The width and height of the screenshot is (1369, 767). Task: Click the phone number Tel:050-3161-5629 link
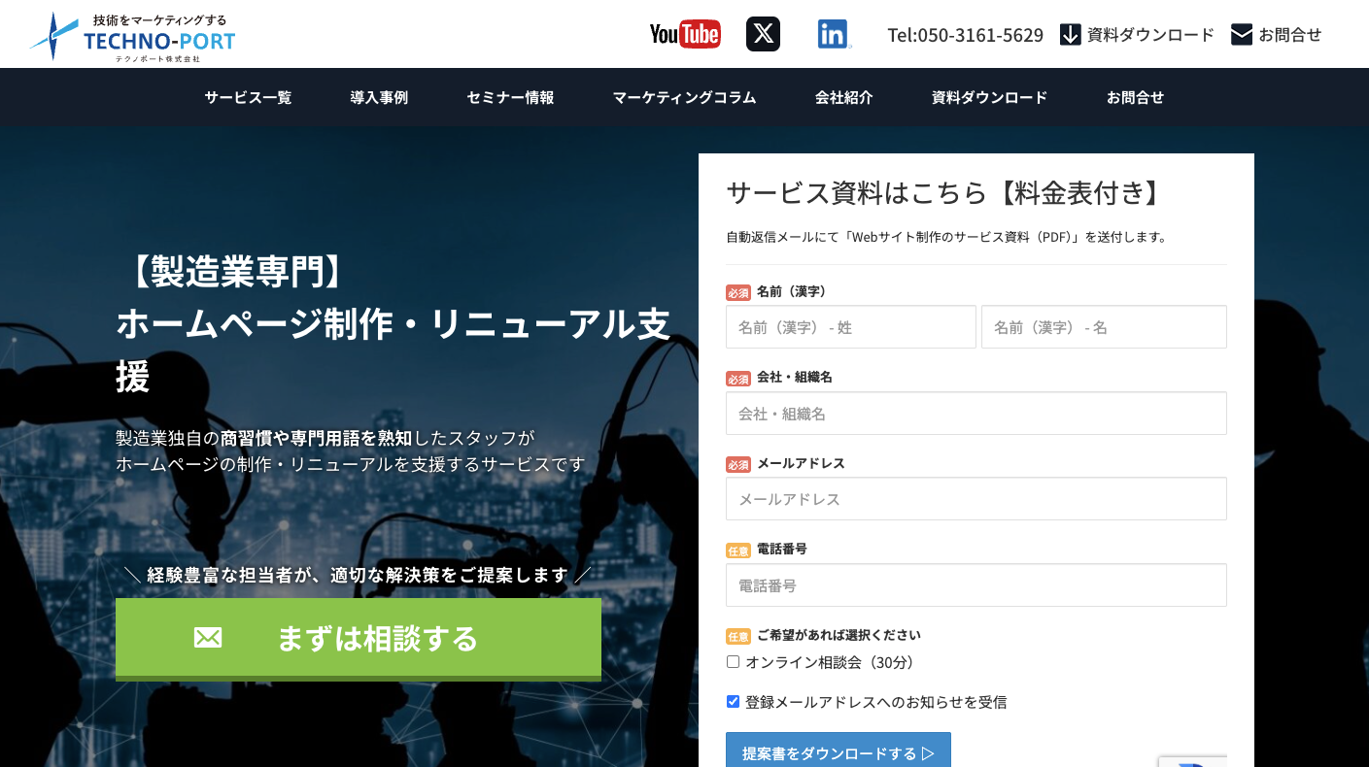pos(965,35)
